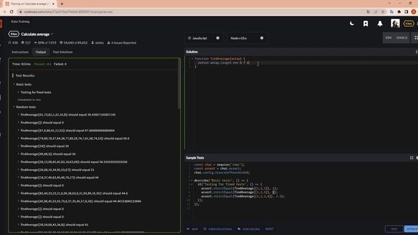Viewport: 418px width, 235px height.
Task: Click the satisfaction rating 89% stat
Action: [x=45, y=42]
